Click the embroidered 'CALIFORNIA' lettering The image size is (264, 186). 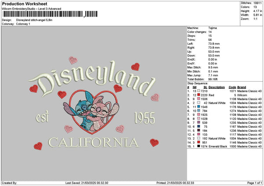(93, 143)
